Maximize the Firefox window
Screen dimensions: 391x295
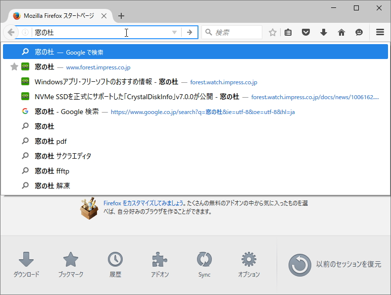click(356, 8)
